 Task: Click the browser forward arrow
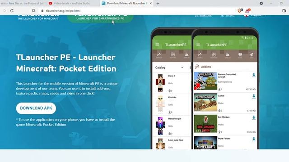pos(5,11)
